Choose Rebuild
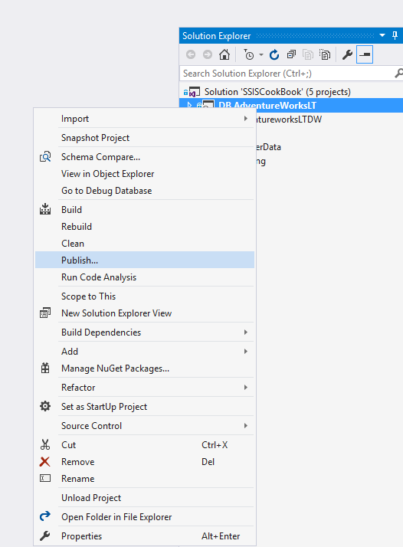This screenshot has width=403, height=547. click(145, 227)
